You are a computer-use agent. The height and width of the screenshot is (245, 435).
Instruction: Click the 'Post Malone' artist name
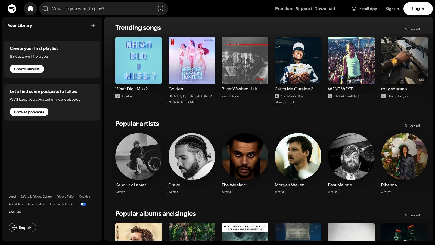(340, 185)
